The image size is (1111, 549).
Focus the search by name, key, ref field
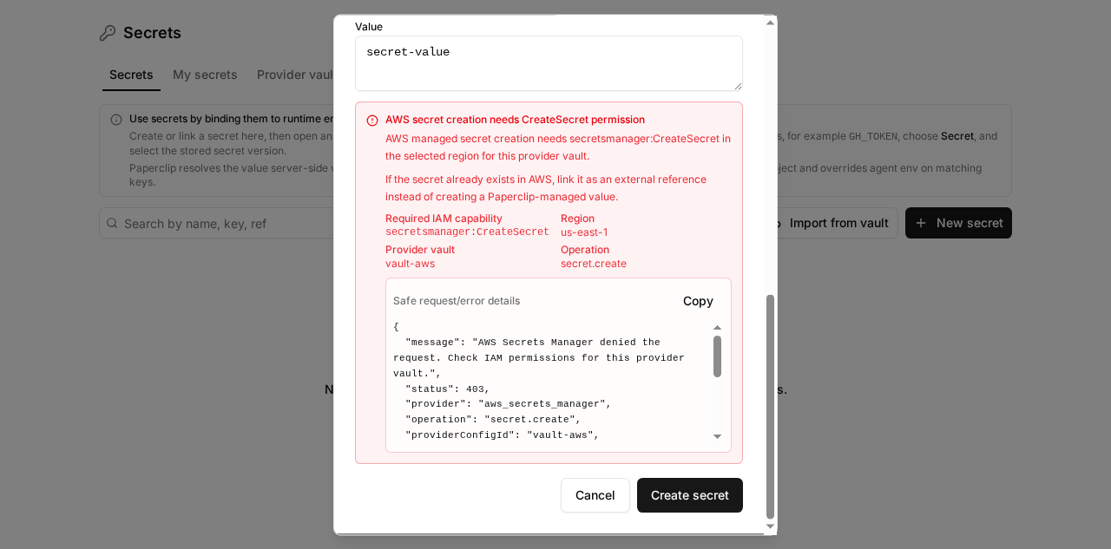[217, 223]
